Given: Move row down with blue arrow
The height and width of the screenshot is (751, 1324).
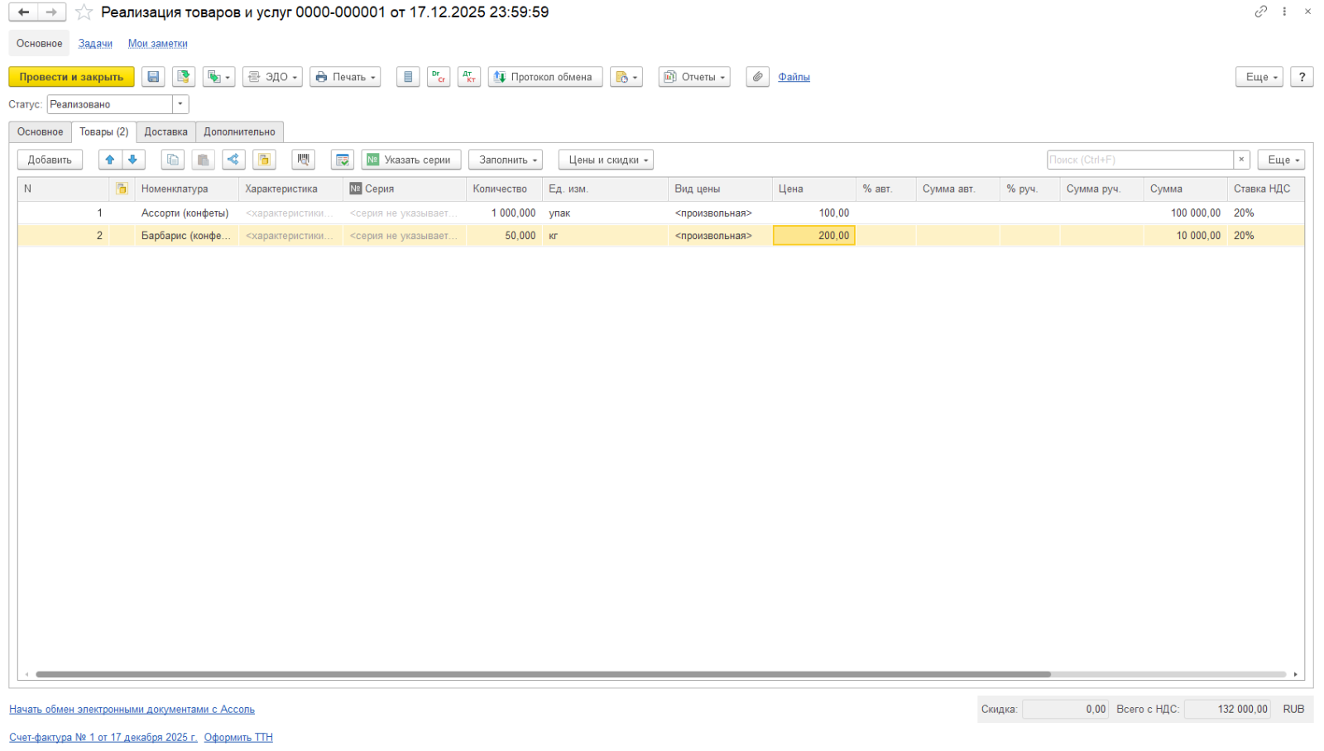Looking at the screenshot, I should pyautogui.click(x=133, y=160).
